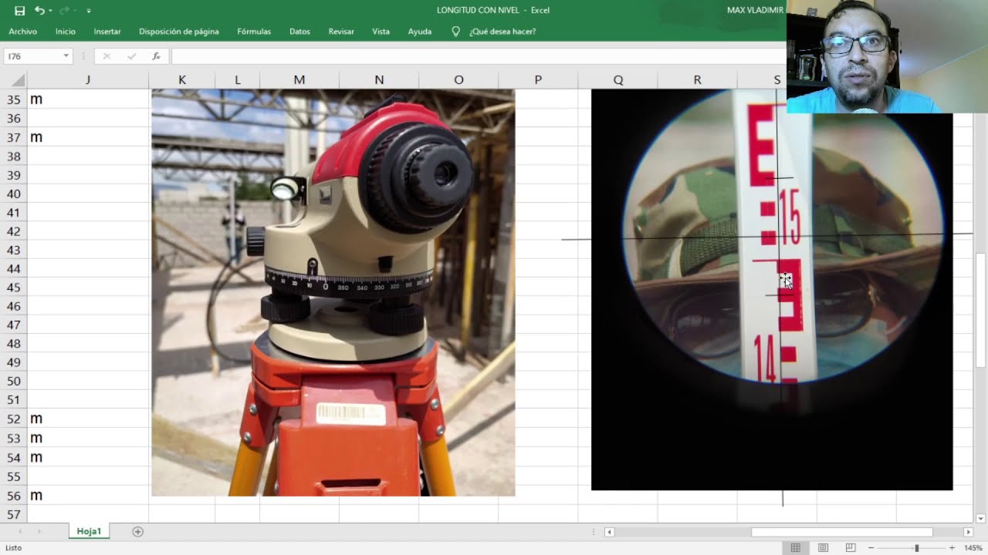Click the zoom out minus button
Image resolution: width=988 pixels, height=555 pixels.
coord(871,548)
